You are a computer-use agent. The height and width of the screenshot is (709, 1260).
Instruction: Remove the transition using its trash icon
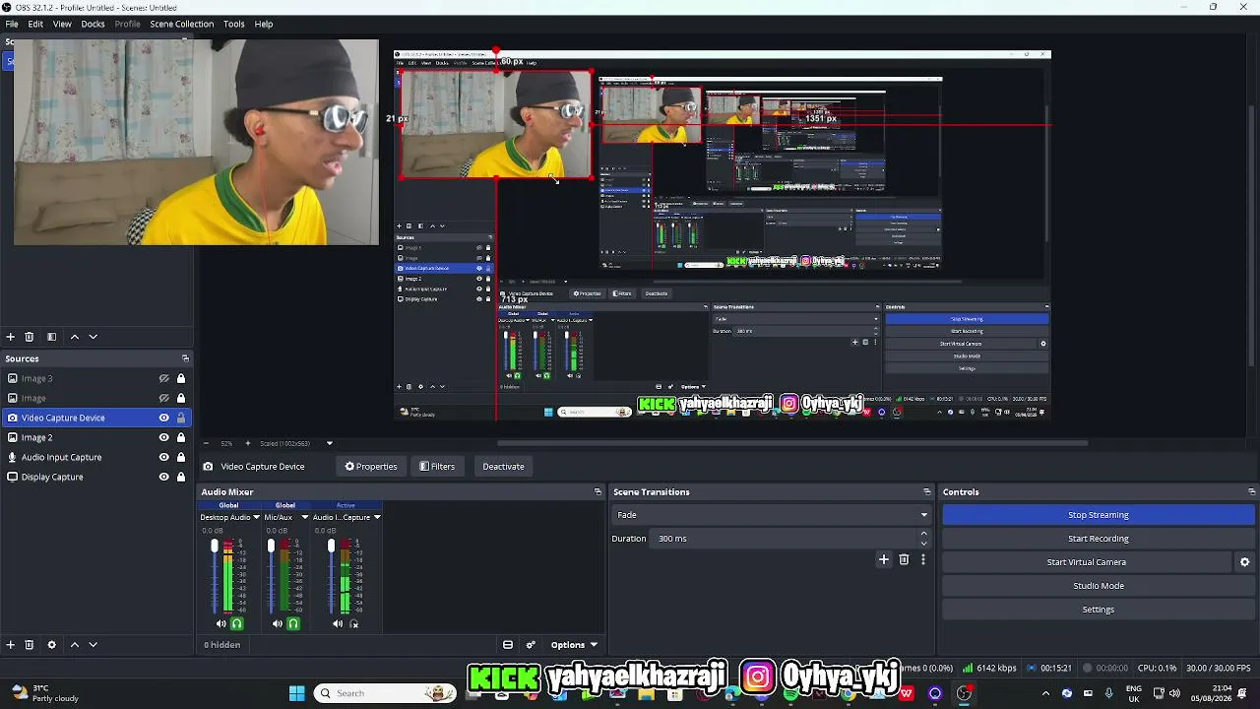coord(904,559)
